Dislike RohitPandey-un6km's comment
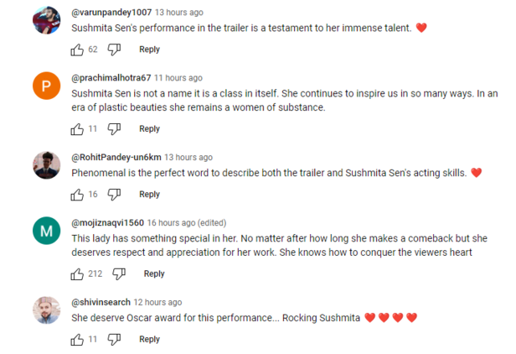 (115, 195)
